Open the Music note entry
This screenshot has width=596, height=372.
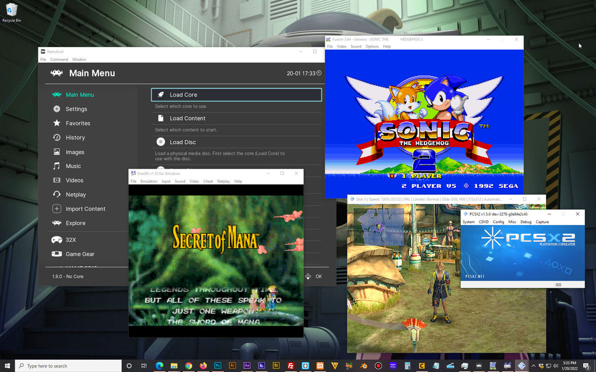[56, 166]
